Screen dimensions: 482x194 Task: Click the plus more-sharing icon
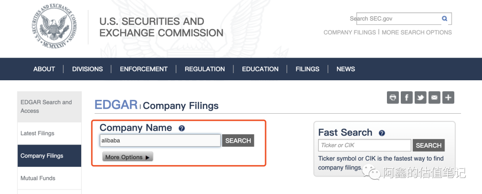click(x=448, y=98)
